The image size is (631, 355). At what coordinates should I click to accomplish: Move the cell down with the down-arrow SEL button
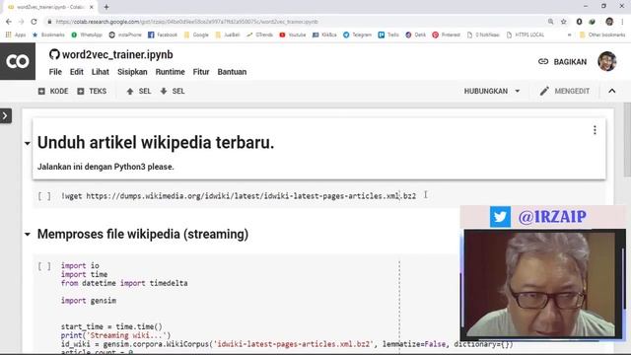tap(173, 91)
